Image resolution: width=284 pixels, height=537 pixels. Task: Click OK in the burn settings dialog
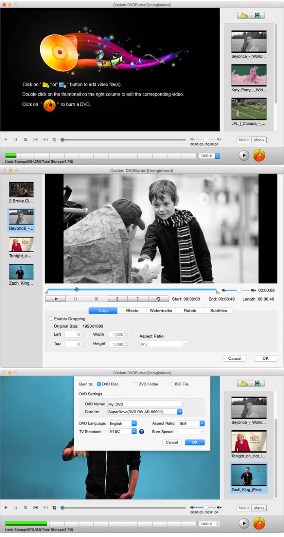click(195, 442)
